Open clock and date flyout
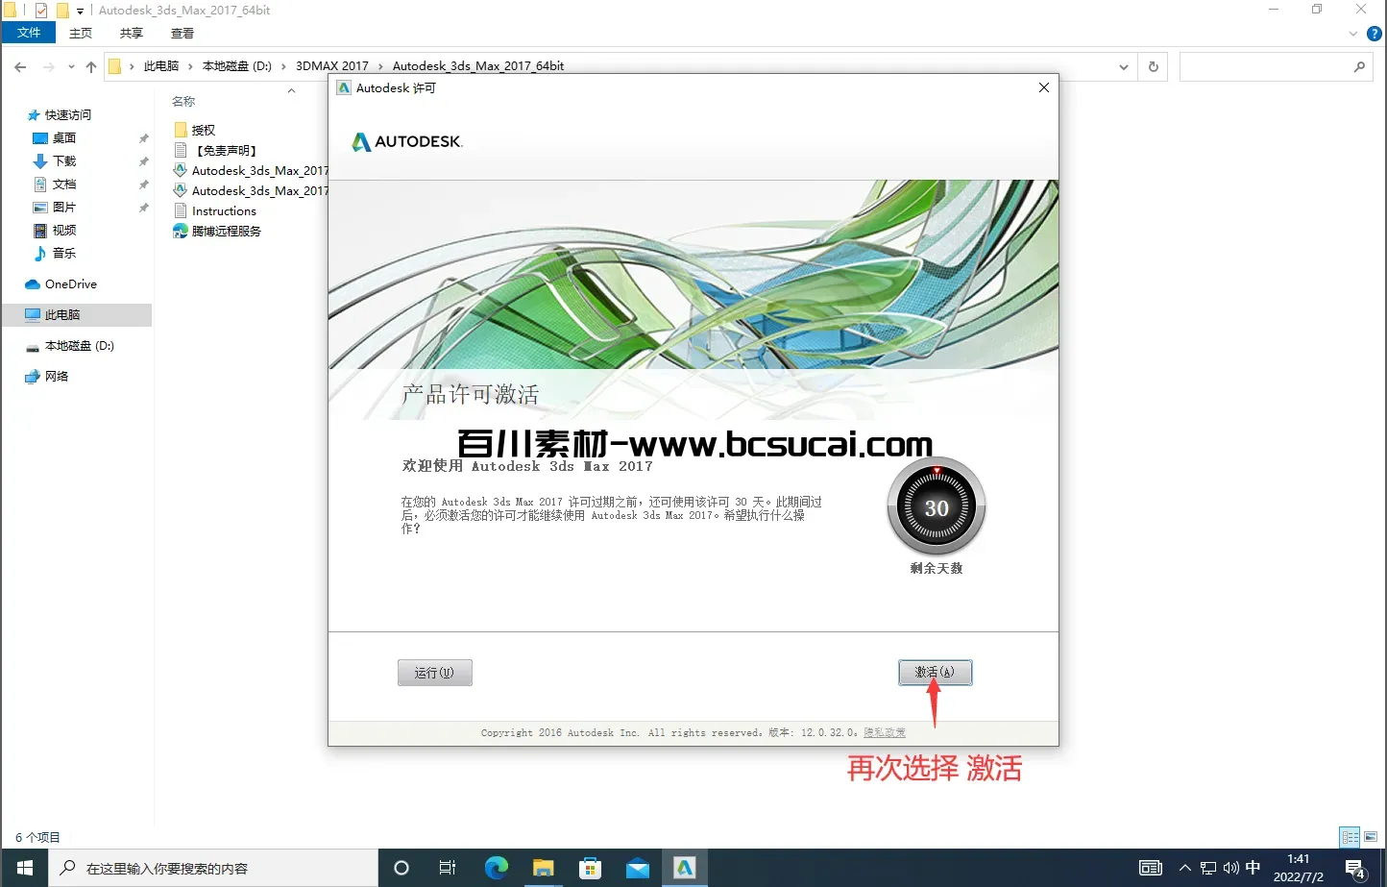 [x=1298, y=868]
